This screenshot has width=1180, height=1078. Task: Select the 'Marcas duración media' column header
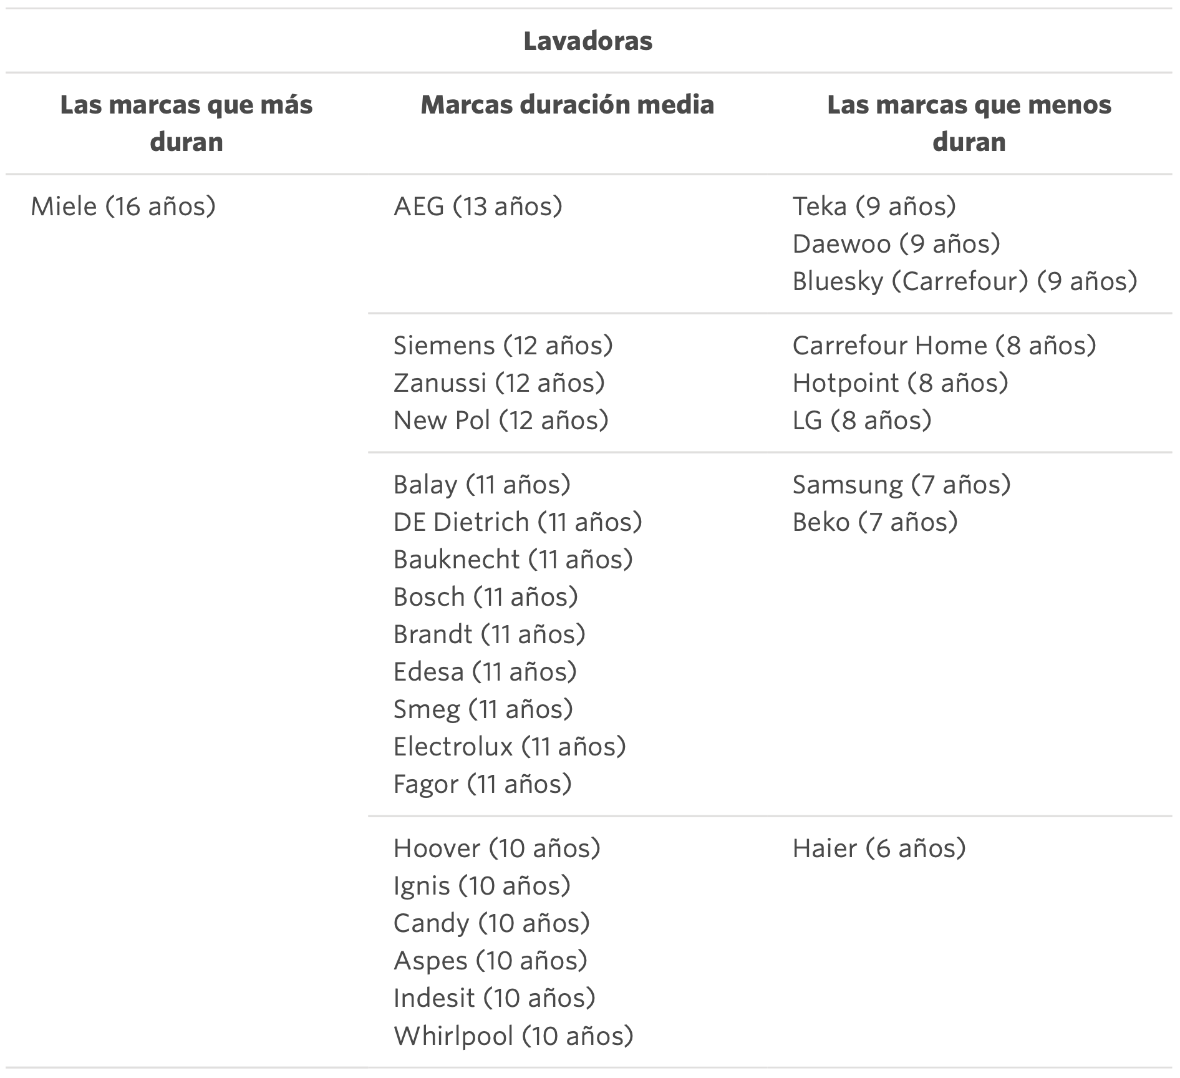pos(567,105)
